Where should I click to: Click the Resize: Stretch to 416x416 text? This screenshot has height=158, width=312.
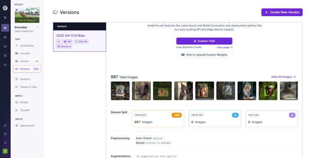point(153,143)
